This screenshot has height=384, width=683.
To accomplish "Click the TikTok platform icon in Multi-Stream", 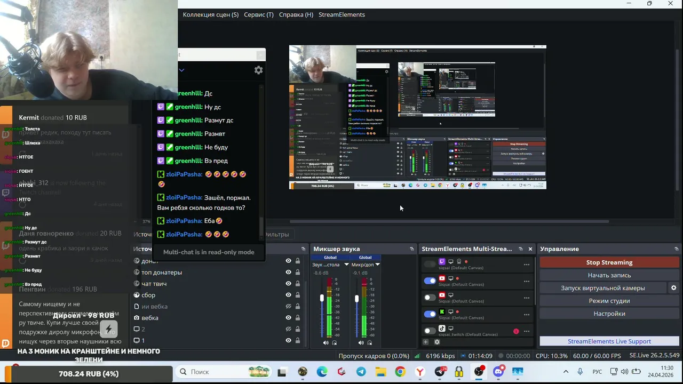I will (x=442, y=329).
